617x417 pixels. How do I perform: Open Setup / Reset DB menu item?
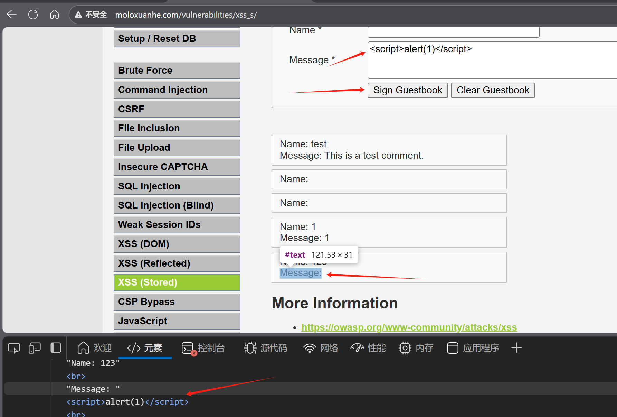point(177,38)
